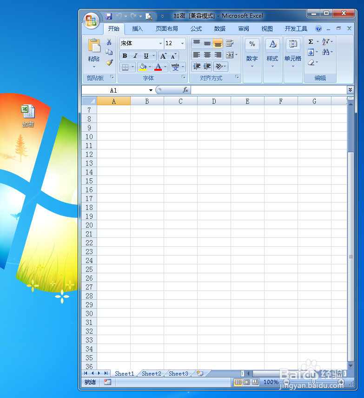
Task: Click the Orientation text angle icon
Action: 219,67
